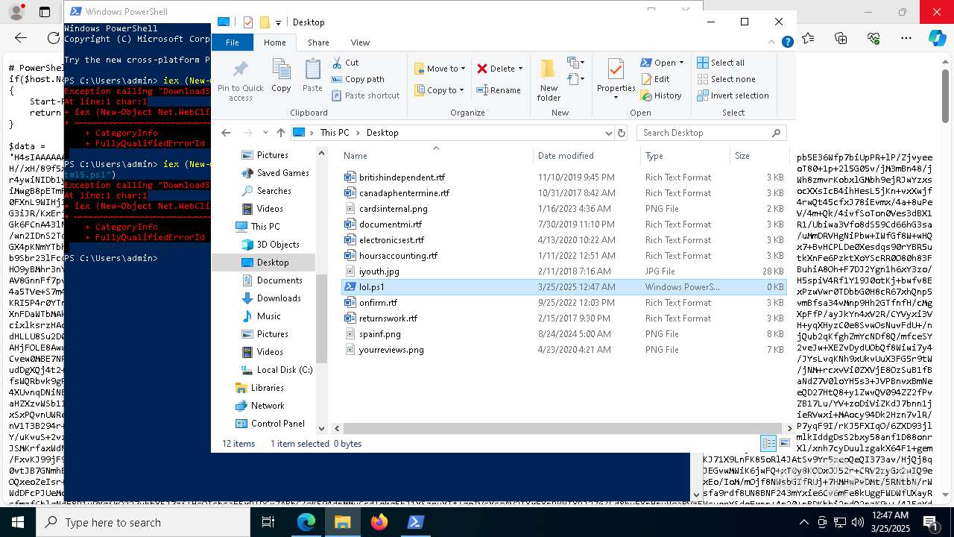Image resolution: width=954 pixels, height=537 pixels.
Task: Click the file list horizontal scrollbar
Action: 562,428
